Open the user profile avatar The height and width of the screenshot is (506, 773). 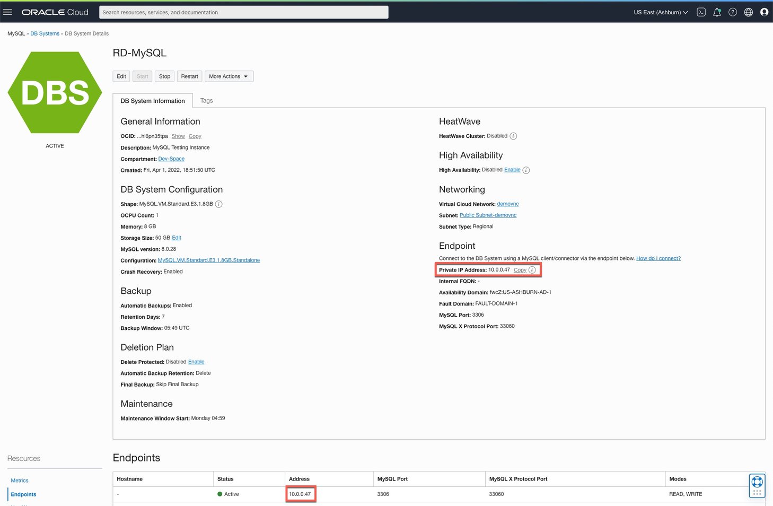click(x=764, y=12)
